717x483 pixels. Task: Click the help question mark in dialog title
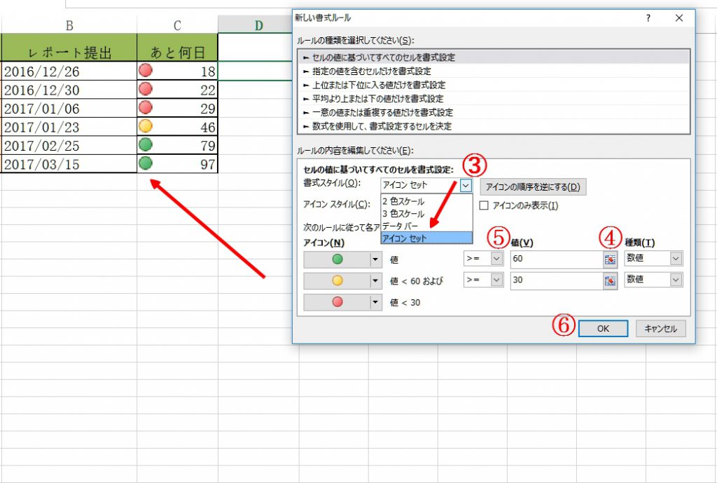647,18
